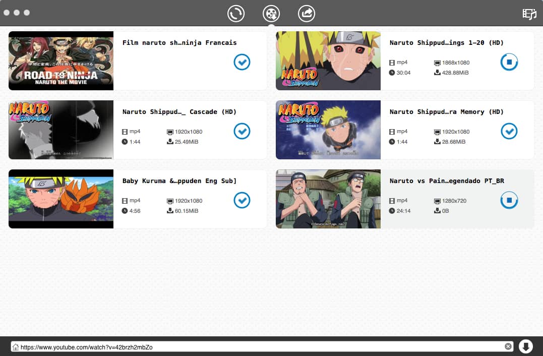This screenshot has height=356, width=543.
Task: Click the download arrow button beside URL field
Action: [x=526, y=346]
